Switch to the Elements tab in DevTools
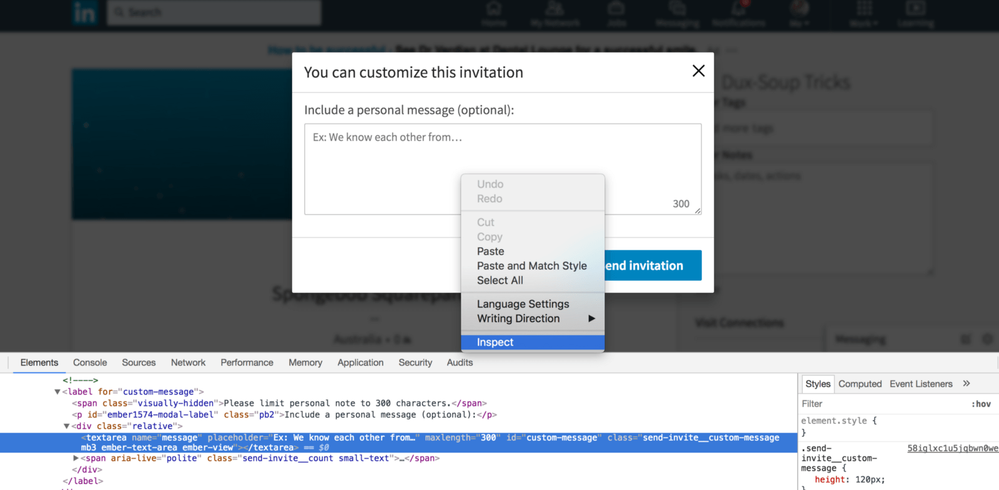This screenshot has height=490, width=999. 39,363
